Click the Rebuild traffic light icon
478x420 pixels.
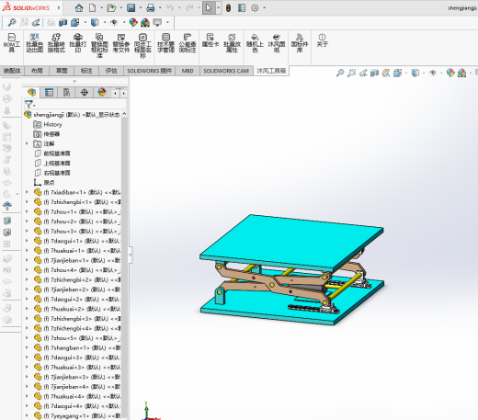(228, 8)
